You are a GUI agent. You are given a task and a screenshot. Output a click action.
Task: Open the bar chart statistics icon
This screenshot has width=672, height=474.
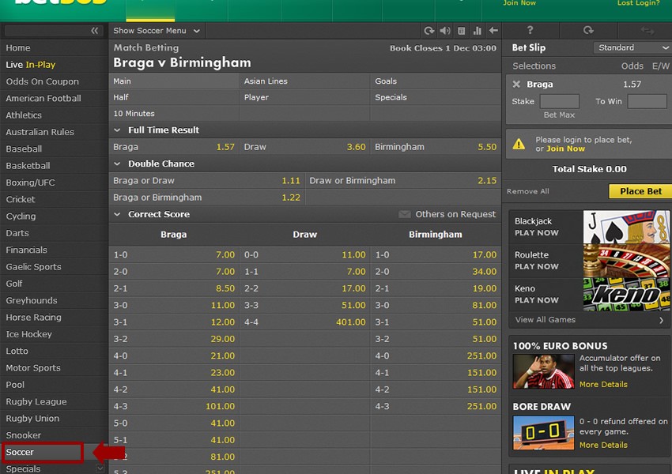(x=477, y=30)
